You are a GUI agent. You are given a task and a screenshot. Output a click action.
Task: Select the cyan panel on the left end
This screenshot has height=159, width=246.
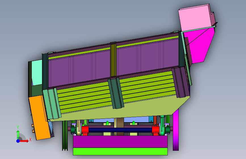(37, 73)
